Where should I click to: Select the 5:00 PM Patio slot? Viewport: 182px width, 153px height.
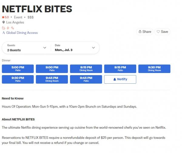point(18,69)
